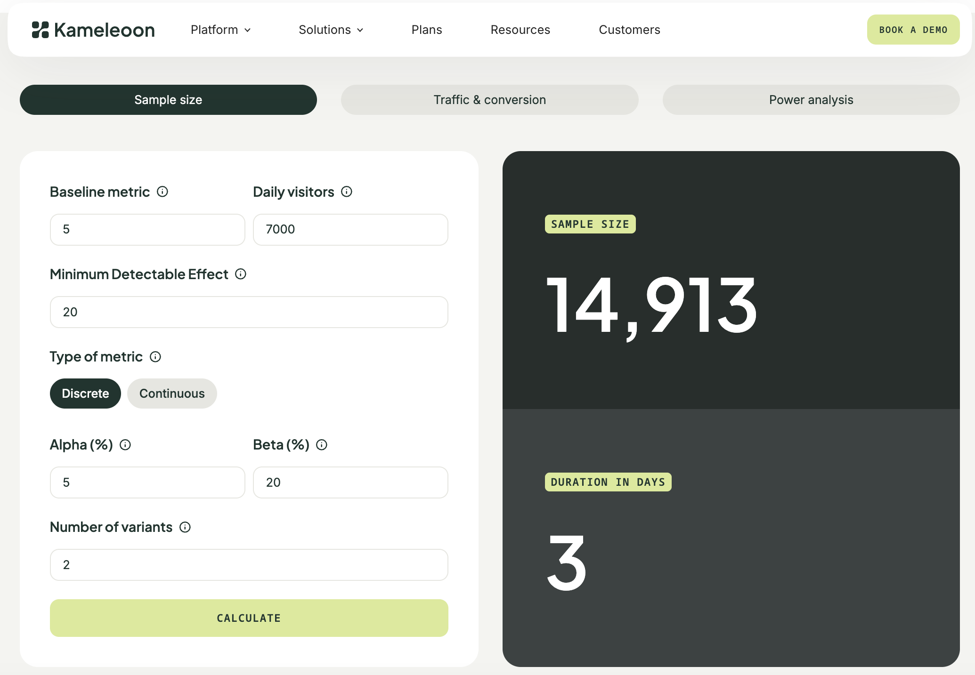This screenshot has height=675, width=975.
Task: Click the DURATION IN DAYS label badge
Action: click(x=608, y=482)
